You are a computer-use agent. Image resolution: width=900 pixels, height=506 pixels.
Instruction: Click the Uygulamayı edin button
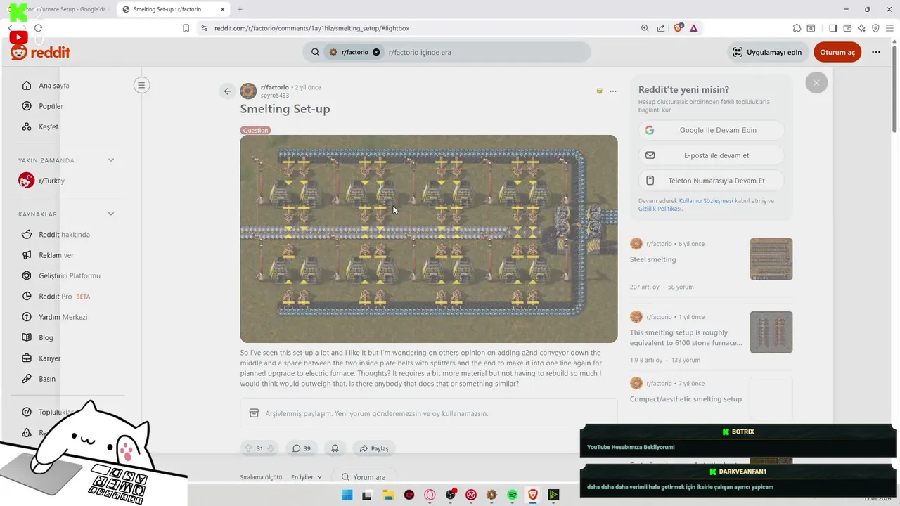[767, 52]
